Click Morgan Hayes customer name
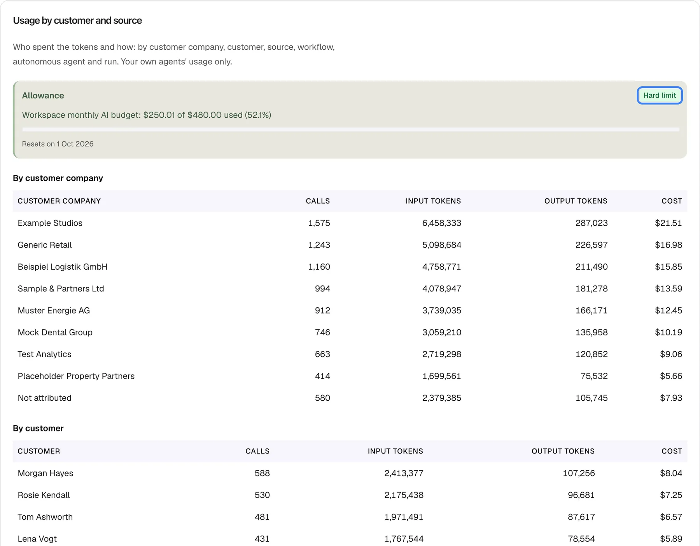The width and height of the screenshot is (700, 546). pyautogui.click(x=45, y=473)
